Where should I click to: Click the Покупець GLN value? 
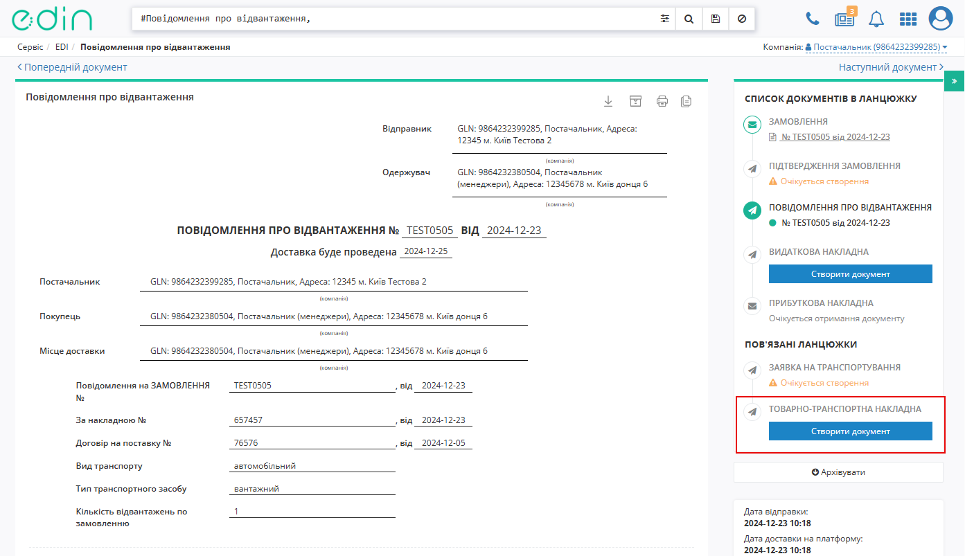coord(319,316)
